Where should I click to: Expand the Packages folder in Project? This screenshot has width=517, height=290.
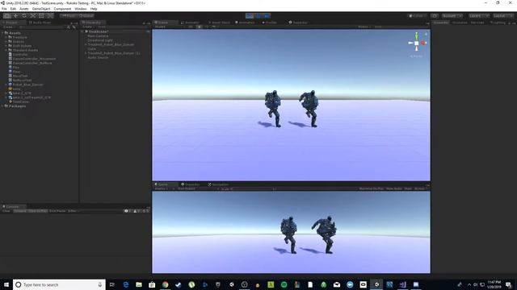coord(2,106)
